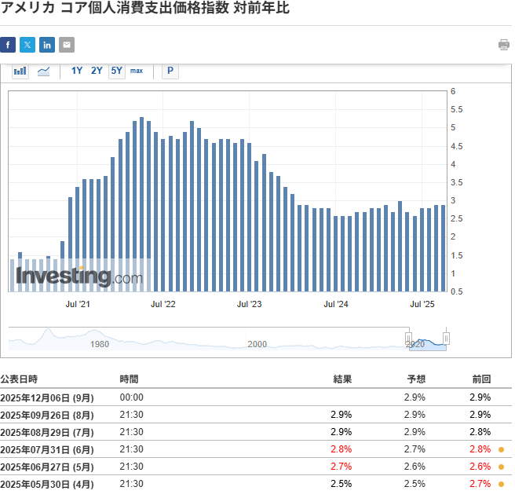The width and height of the screenshot is (515, 498).
Task: Share page on X (Twitter)
Action: [27, 45]
